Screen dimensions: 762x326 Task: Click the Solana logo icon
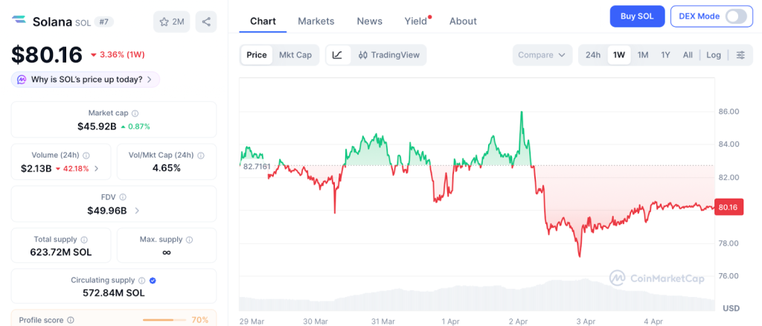pos(20,22)
